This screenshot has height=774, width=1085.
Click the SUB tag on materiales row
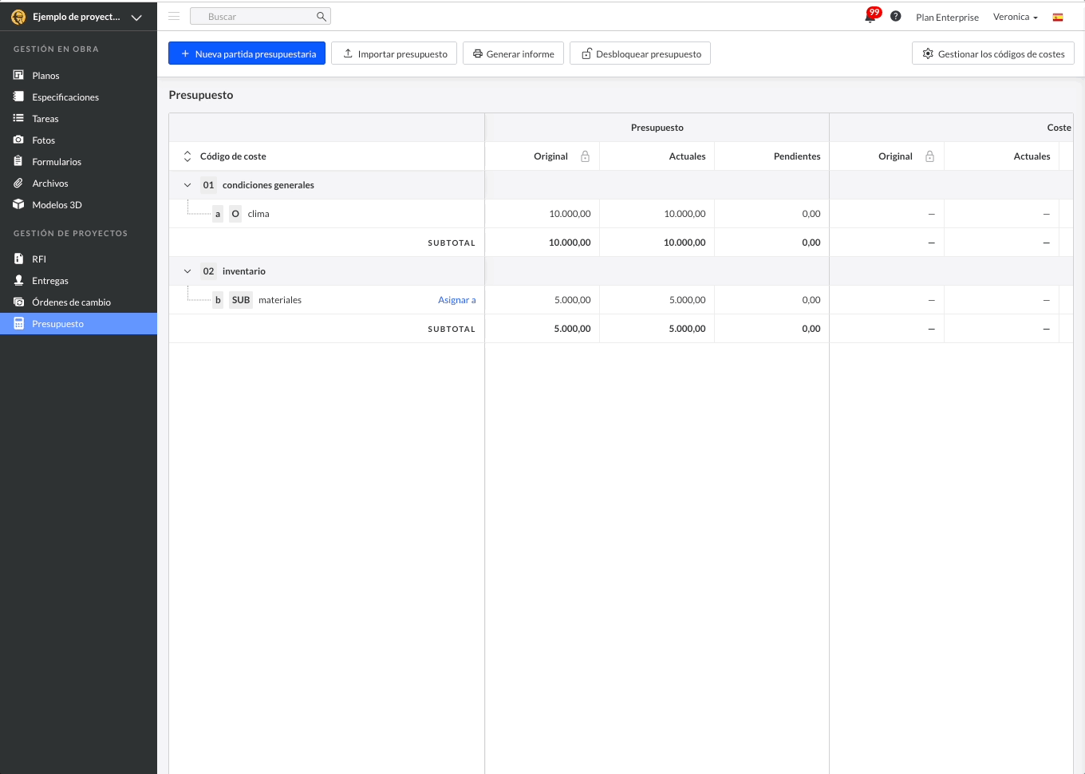[241, 300]
